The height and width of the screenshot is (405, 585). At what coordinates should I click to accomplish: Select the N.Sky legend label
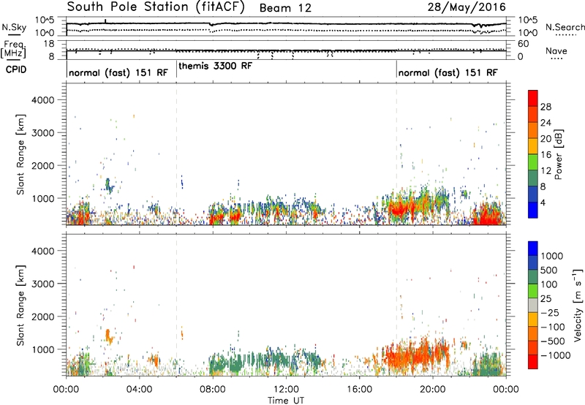point(14,27)
